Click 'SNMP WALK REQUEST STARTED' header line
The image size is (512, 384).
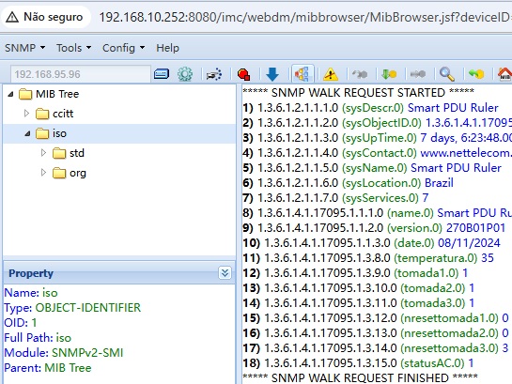click(358, 93)
